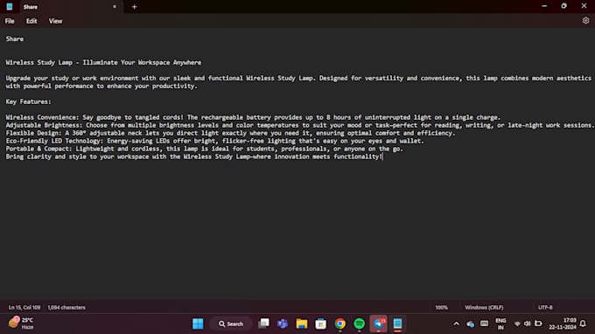Screen dimensions: 595x334
Task: Open the 100% zoom level indicator
Action: 441,308
